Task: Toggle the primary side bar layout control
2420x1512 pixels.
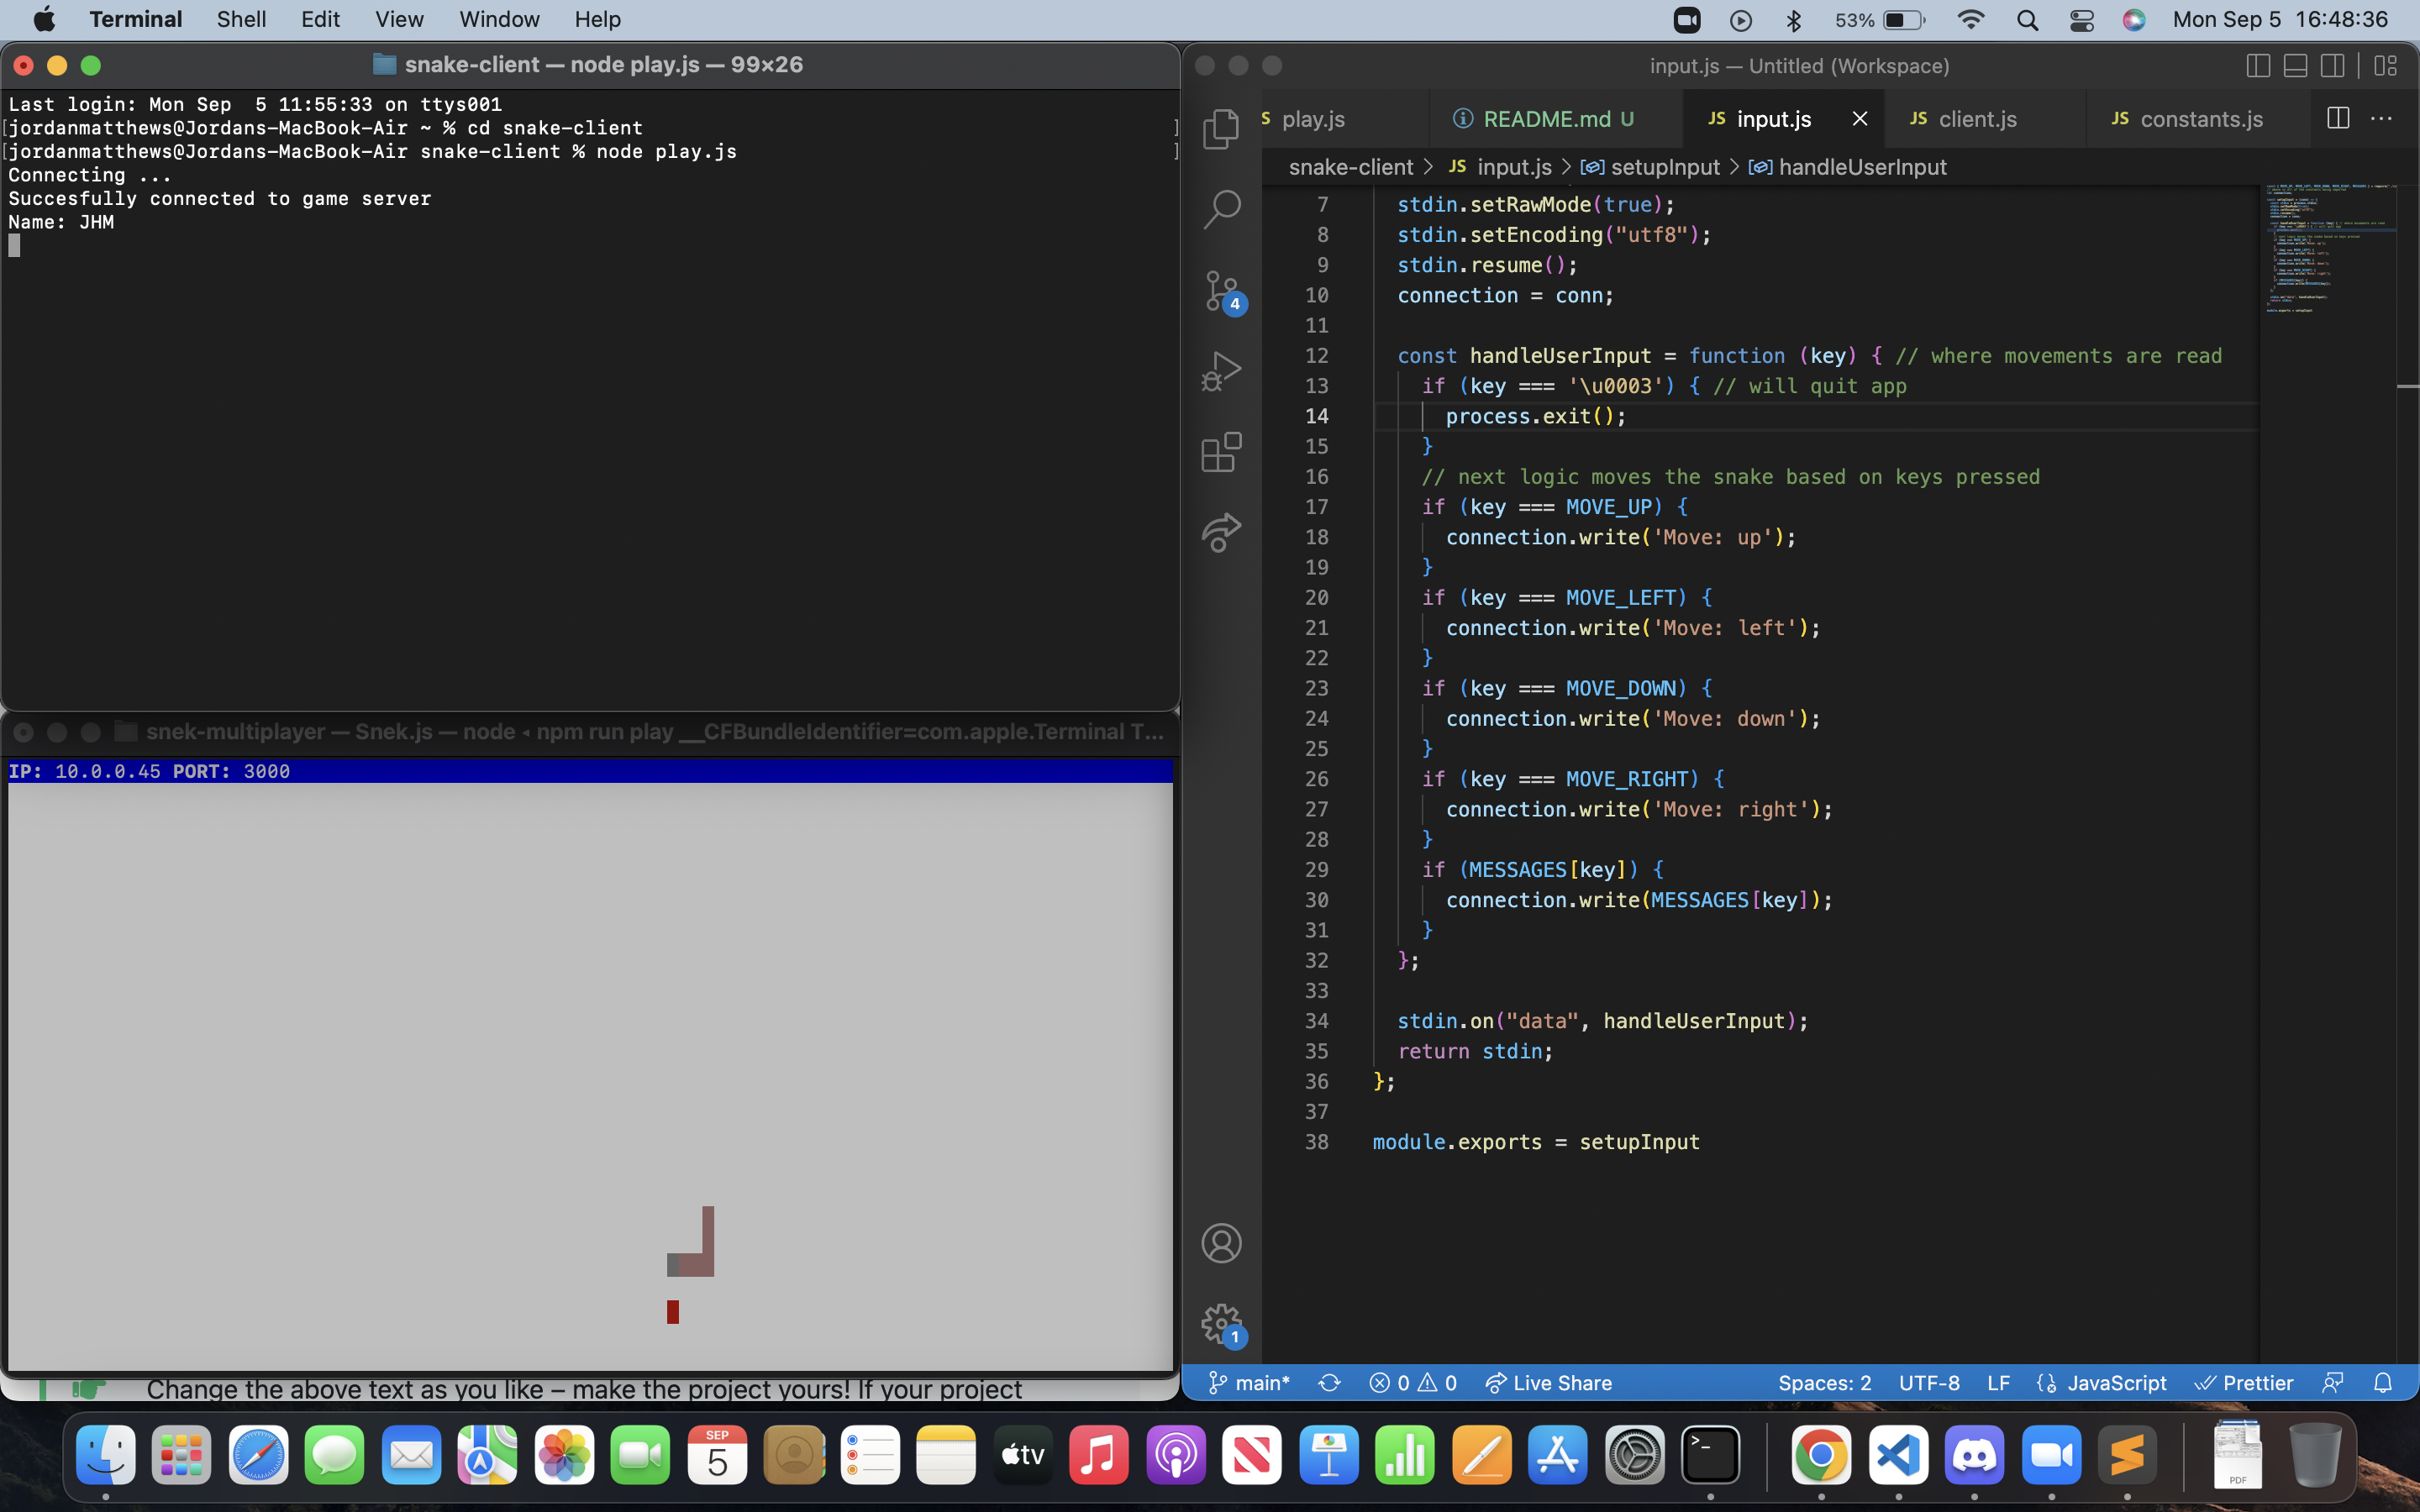Action: [x=2257, y=66]
